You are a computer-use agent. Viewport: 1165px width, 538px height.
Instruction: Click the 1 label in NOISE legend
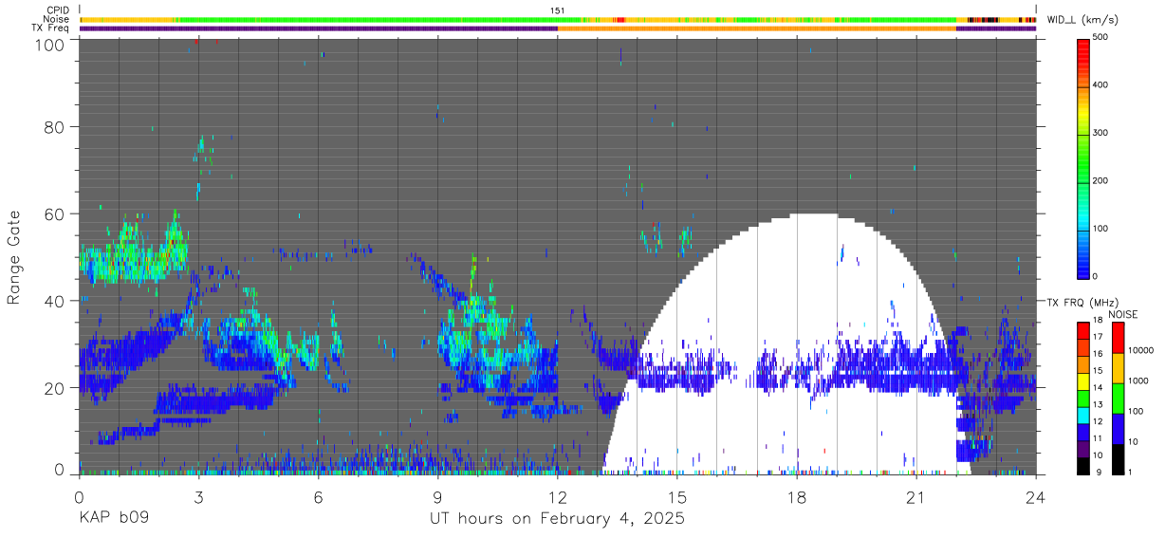(x=1130, y=473)
